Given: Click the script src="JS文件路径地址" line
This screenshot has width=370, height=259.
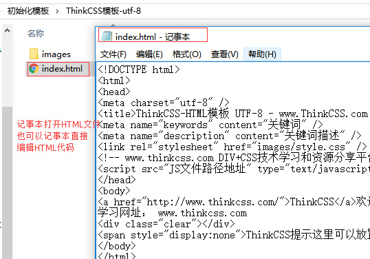Looking at the screenshot, I should point(234,169).
